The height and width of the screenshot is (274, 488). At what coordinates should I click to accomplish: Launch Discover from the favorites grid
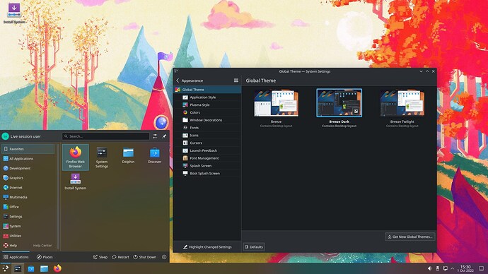coord(155,155)
